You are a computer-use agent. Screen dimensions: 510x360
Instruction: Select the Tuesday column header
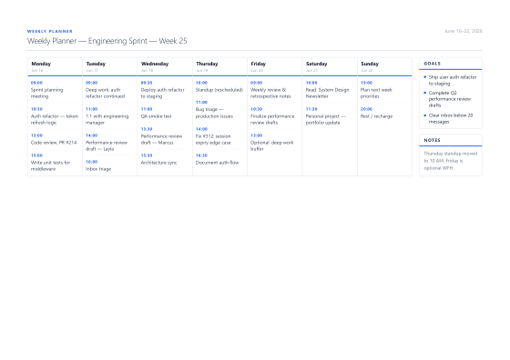coord(110,66)
